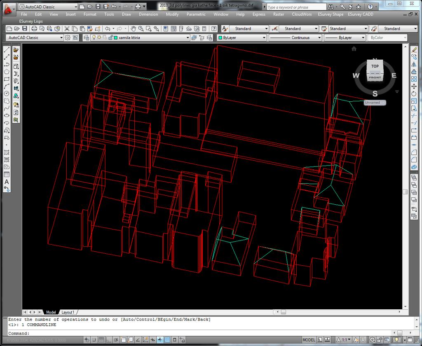This screenshot has width=422, height=346.
Task: Toggle Grid Display in status bar
Action: [101, 340]
